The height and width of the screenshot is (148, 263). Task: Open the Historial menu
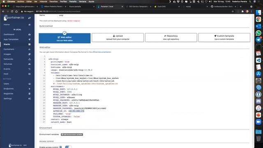point(43,2)
